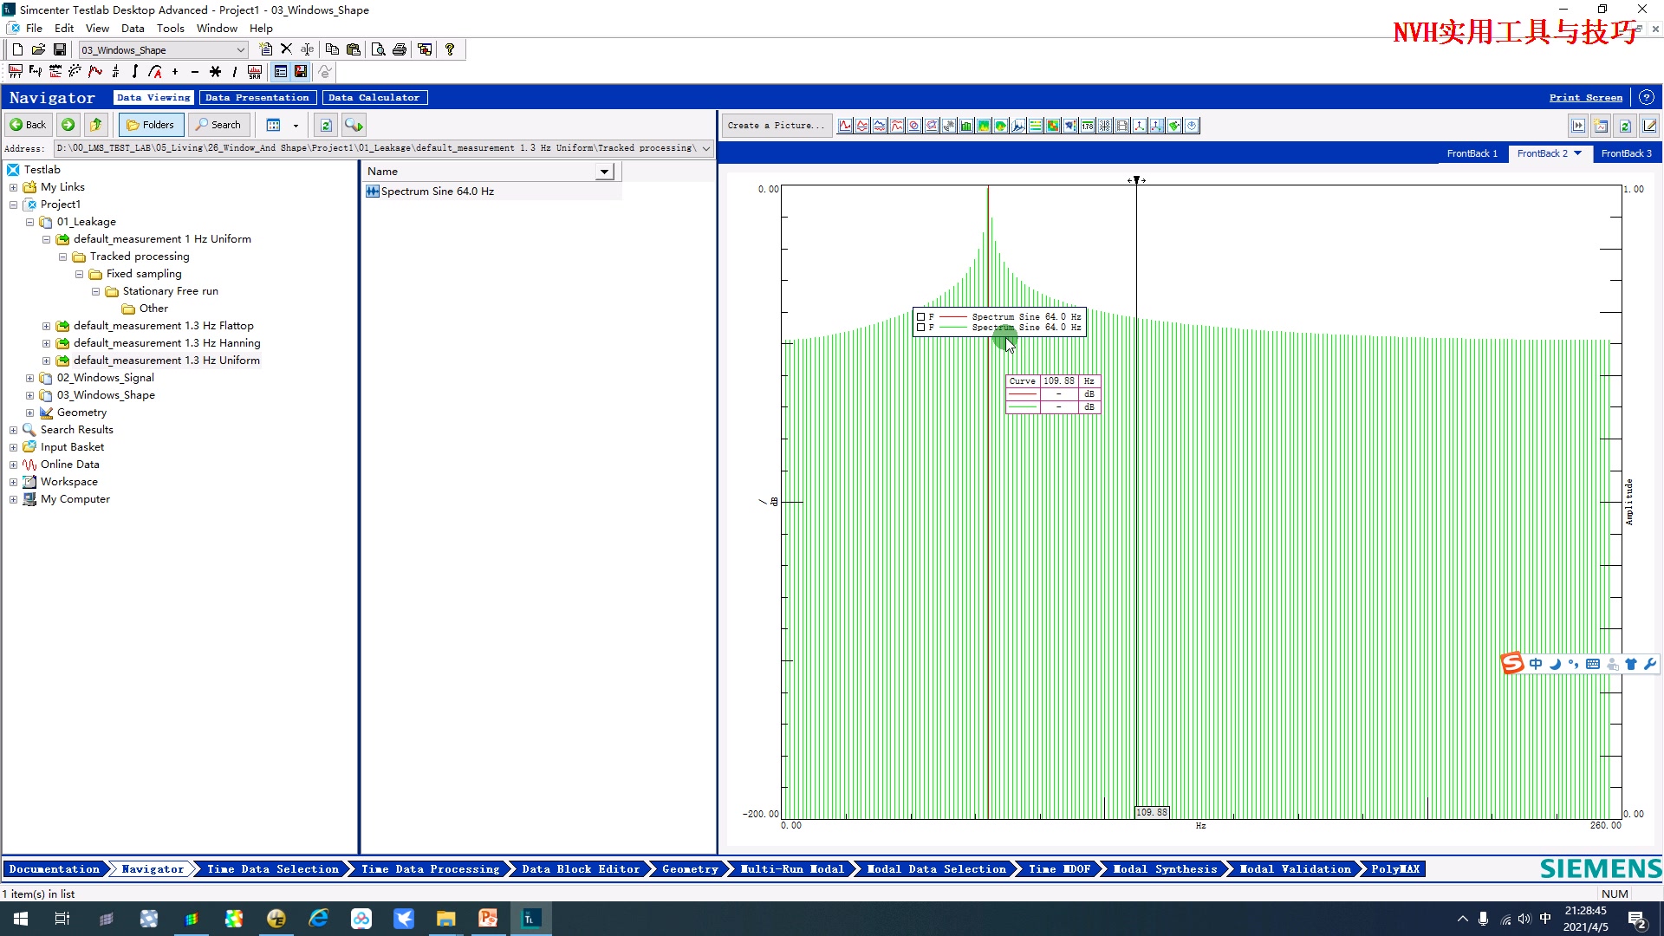This screenshot has width=1664, height=936.
Task: Click the SRA spectrum icon in toolbar
Action: [255, 72]
